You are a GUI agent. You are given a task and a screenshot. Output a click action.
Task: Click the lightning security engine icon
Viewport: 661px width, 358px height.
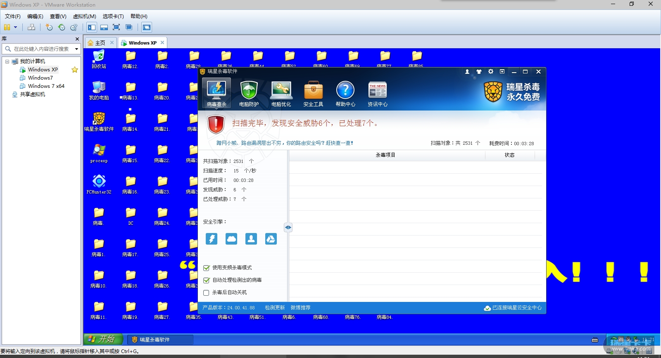(x=212, y=239)
